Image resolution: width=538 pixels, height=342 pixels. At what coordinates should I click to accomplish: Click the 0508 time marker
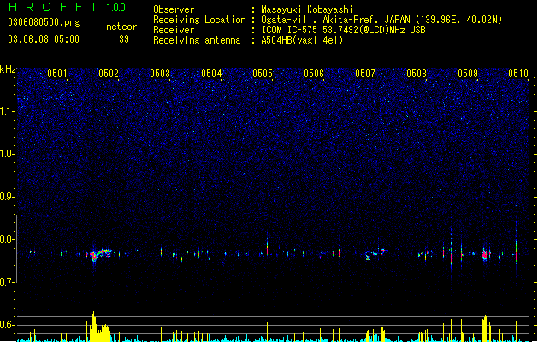pos(417,74)
